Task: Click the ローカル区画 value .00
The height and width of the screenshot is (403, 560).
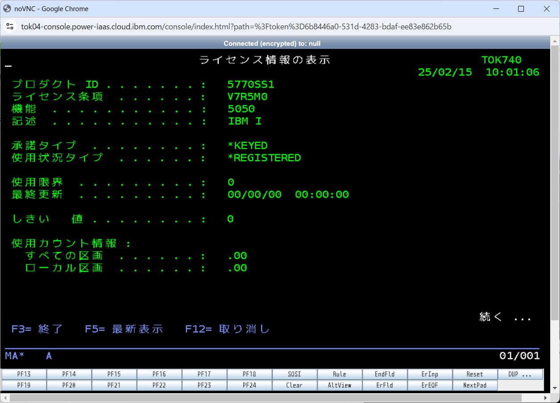Action: pyautogui.click(x=237, y=268)
